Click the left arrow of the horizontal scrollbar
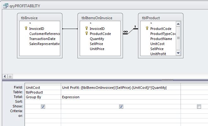Image resolution: width=208 pixels, height=126 pixels. point(5,76)
